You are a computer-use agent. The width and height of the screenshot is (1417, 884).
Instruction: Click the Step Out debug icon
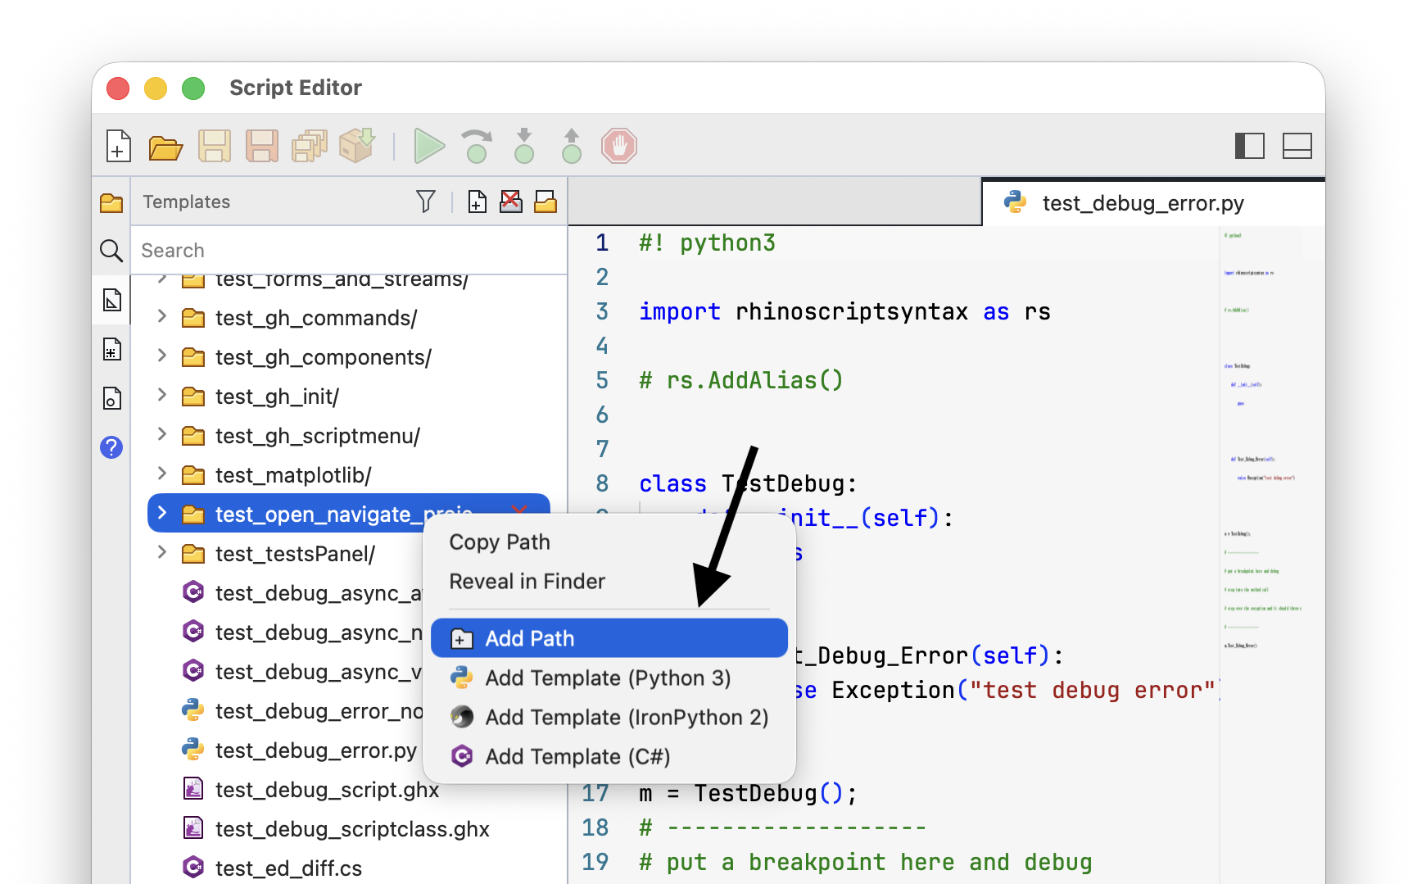(572, 147)
